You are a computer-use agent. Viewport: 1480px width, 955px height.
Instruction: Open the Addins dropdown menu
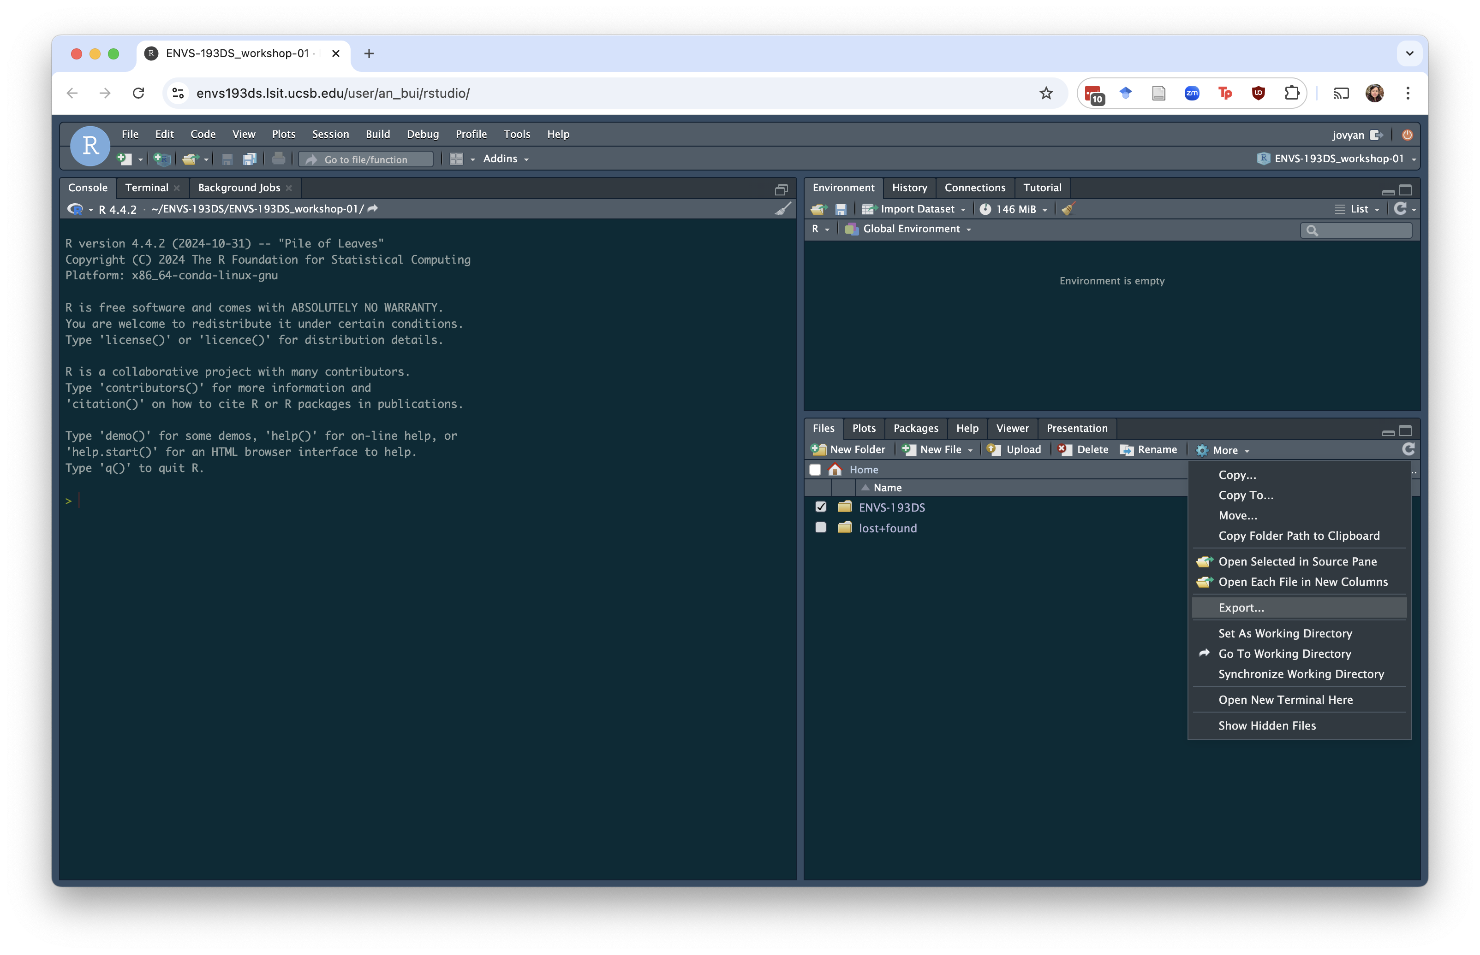[505, 159]
